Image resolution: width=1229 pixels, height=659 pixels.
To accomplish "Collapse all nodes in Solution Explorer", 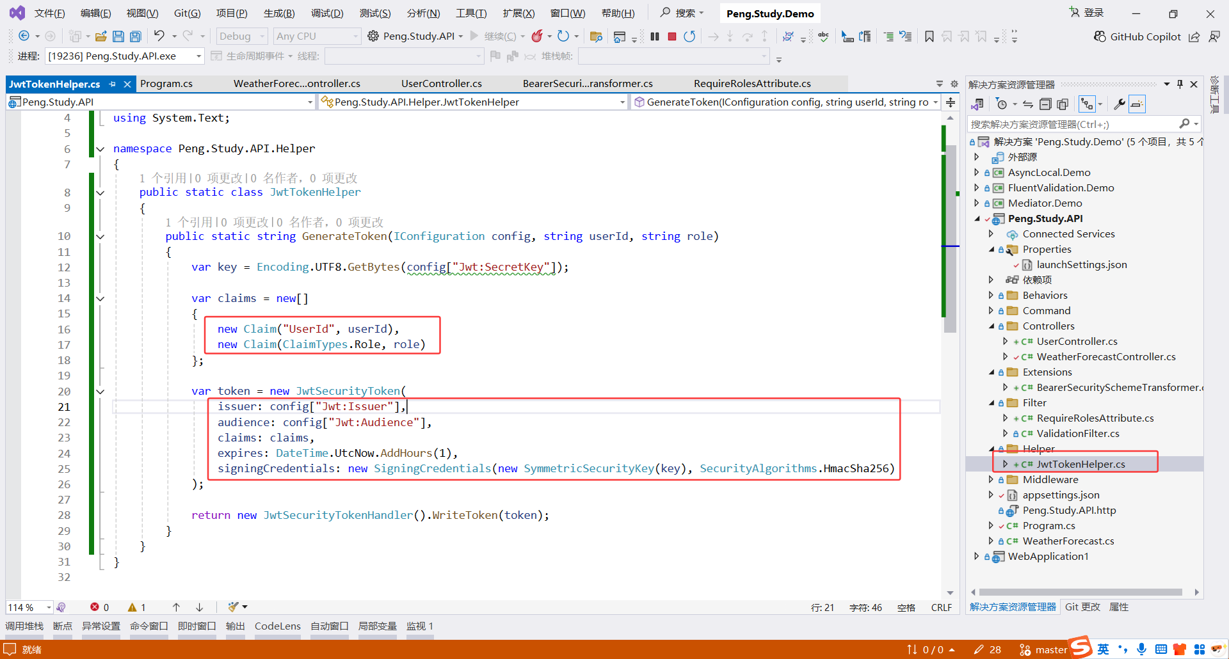I will 1045,104.
